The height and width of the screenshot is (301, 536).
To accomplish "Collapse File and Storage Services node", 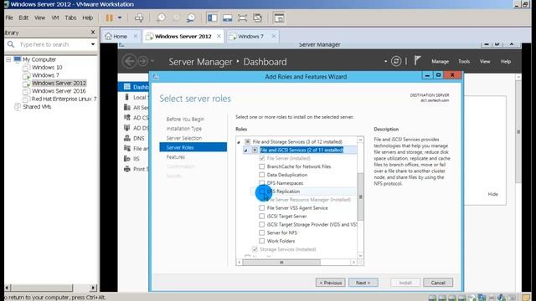I will (x=239, y=141).
